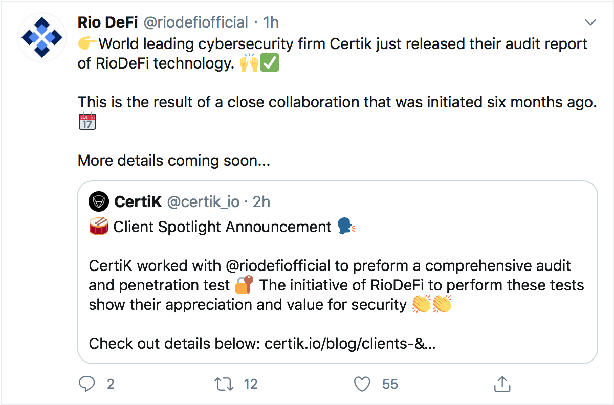Image resolution: width=614 pixels, height=405 pixels.
Task: Open the 2h timestamp in quoted tweet
Action: click(x=261, y=202)
